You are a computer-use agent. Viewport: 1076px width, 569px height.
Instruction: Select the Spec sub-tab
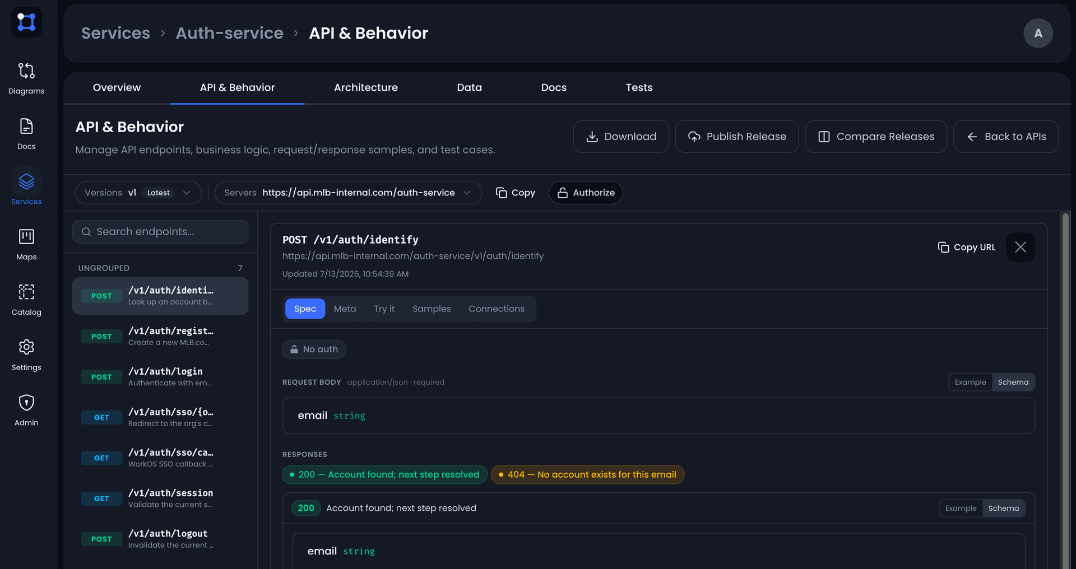(x=305, y=309)
